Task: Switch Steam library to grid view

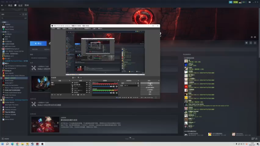Action: pyautogui.click(x=25, y=10)
